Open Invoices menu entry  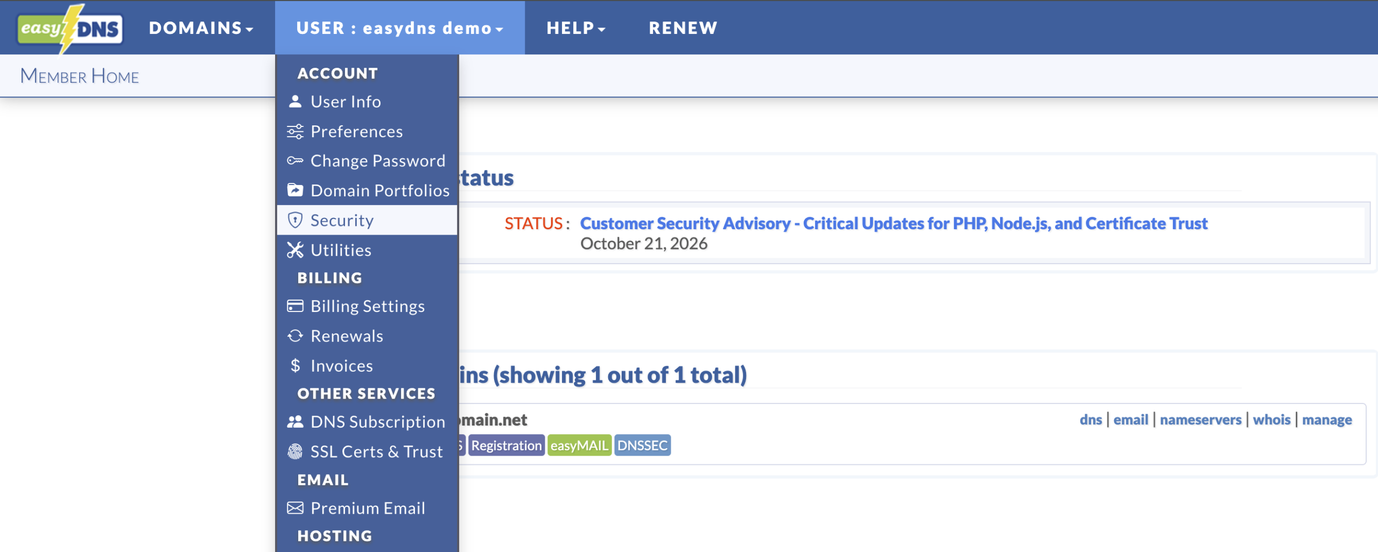click(367, 366)
